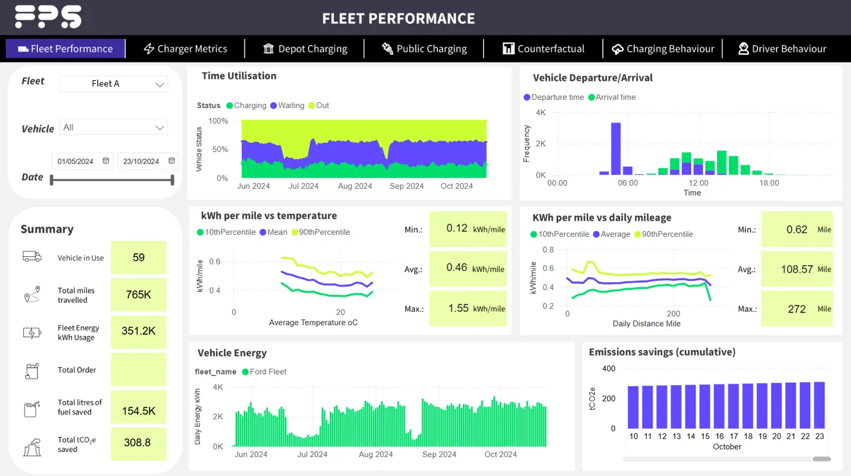Toggle the Charging status legend in Time Utilisation

tap(246, 105)
